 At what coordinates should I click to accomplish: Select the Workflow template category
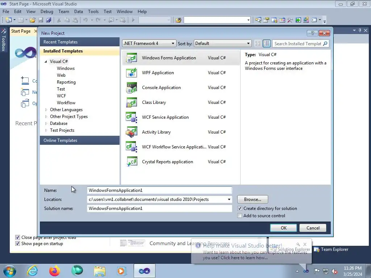click(x=66, y=102)
